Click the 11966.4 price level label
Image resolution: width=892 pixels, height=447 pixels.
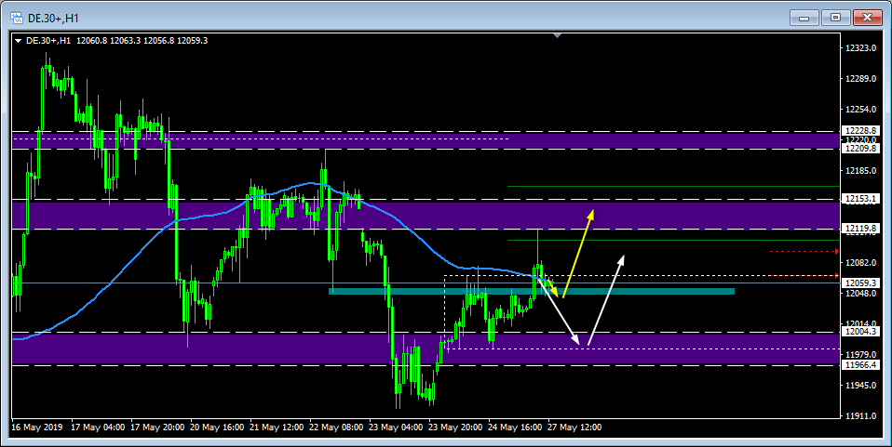pyautogui.click(x=859, y=365)
